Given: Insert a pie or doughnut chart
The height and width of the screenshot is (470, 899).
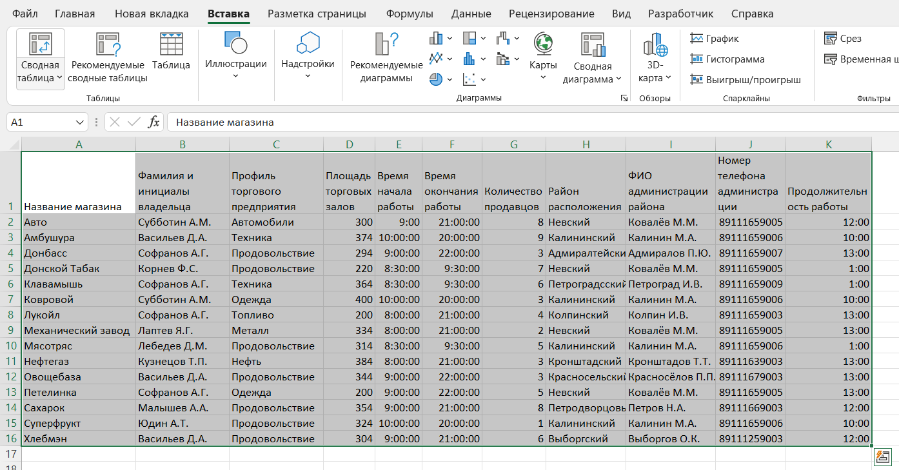Looking at the screenshot, I should [x=441, y=79].
